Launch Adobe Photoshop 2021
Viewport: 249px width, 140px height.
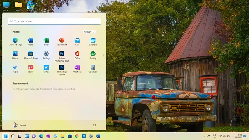pos(62,56)
